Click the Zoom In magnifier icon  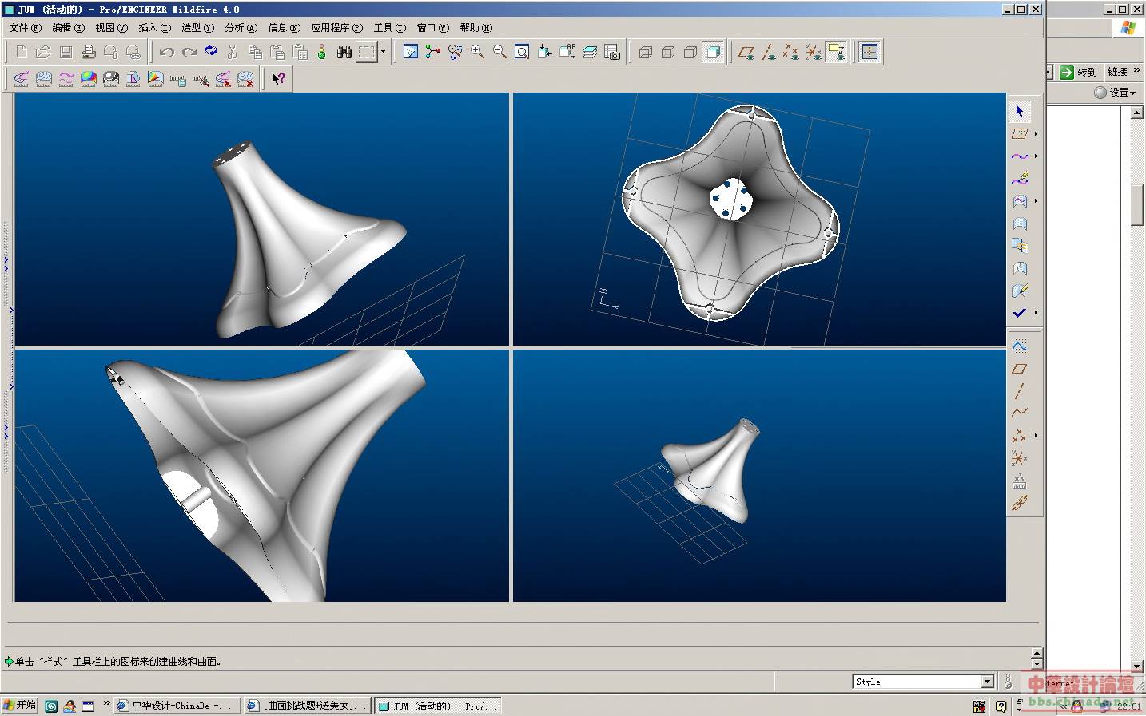tap(477, 52)
